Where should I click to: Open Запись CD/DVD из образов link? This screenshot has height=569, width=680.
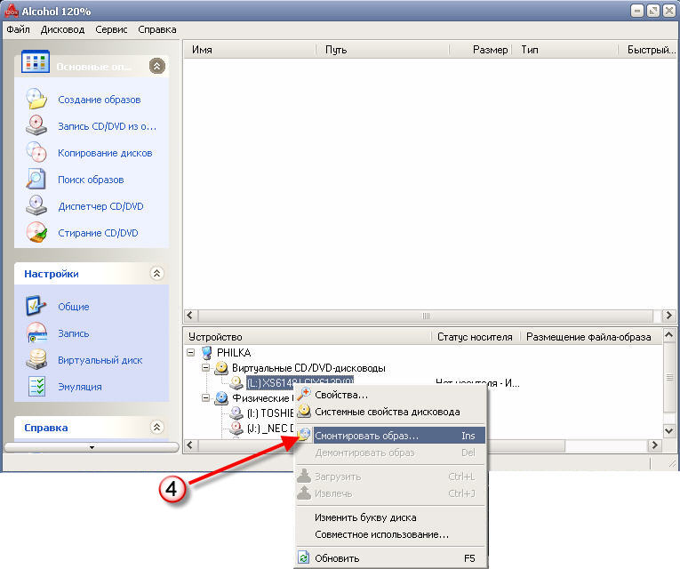[108, 126]
